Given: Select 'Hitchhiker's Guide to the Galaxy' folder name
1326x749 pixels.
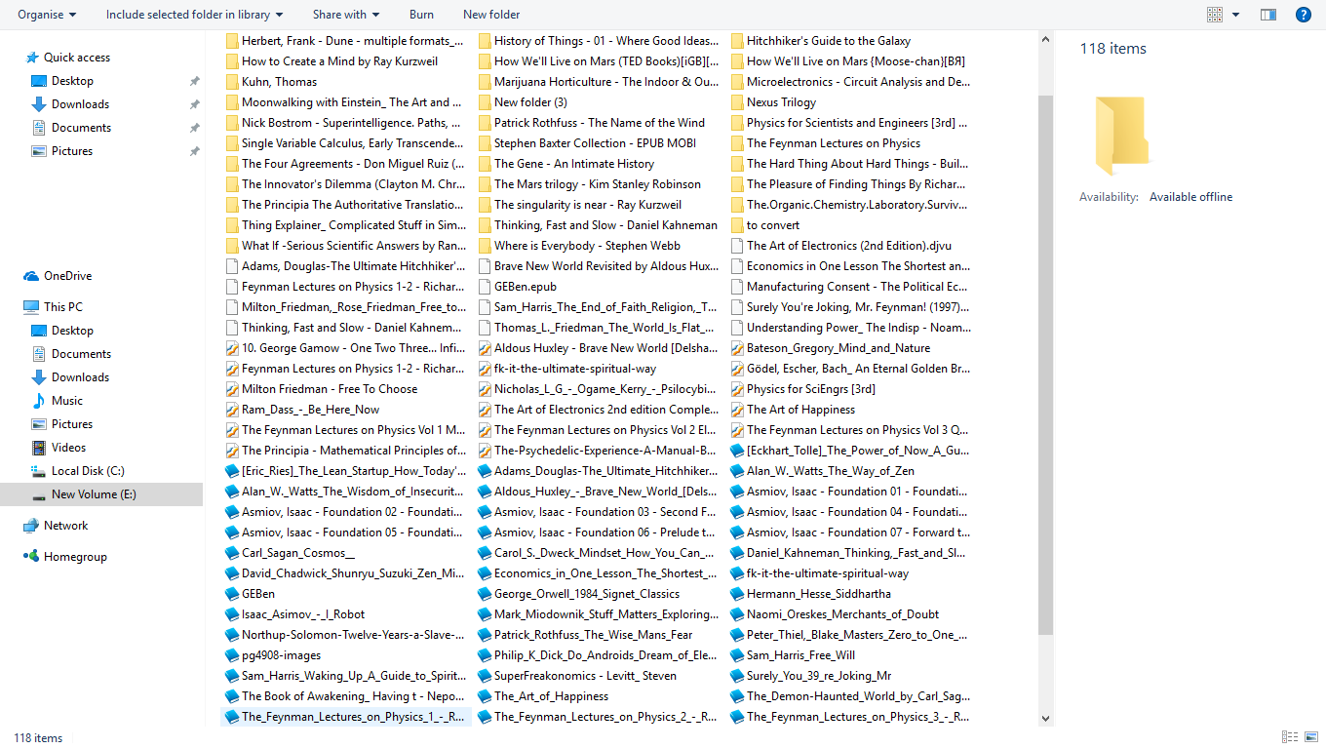Looking at the screenshot, I should coord(829,41).
